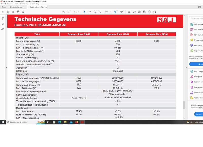203x147 pixels.
Task: Open Bestanden combine tool
Action: pos(196,45)
